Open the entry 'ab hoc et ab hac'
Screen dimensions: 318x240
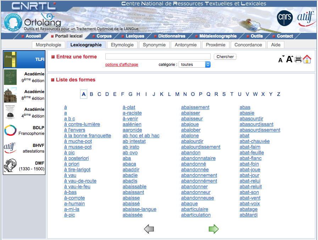141,136
